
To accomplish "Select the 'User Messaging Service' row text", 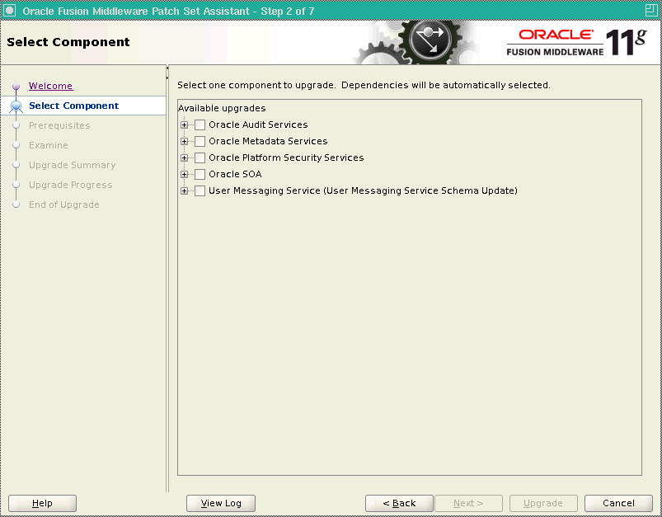I will point(363,190).
